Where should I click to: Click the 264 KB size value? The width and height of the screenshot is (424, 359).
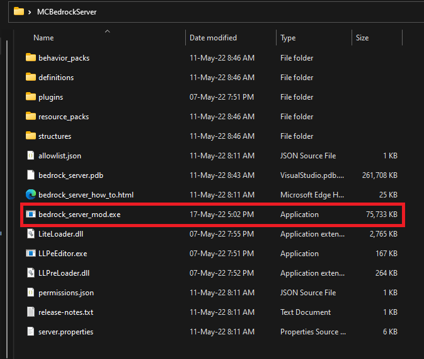[386, 273]
